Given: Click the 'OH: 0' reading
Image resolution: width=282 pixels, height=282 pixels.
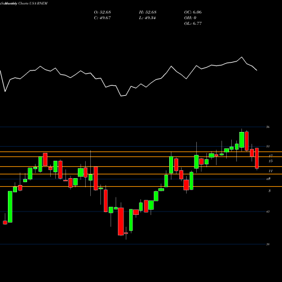Looking at the screenshot, I should 190,18.
